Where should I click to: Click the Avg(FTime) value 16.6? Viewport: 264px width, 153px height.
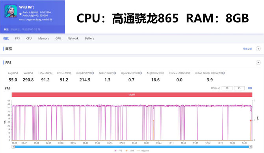pos(155,80)
